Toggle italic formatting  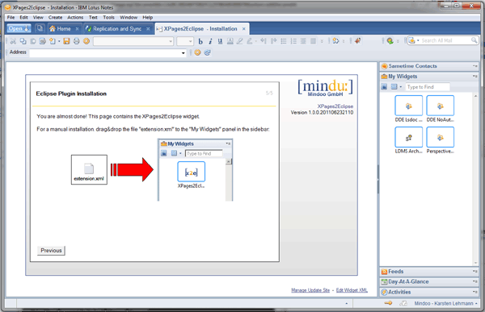click(x=210, y=41)
